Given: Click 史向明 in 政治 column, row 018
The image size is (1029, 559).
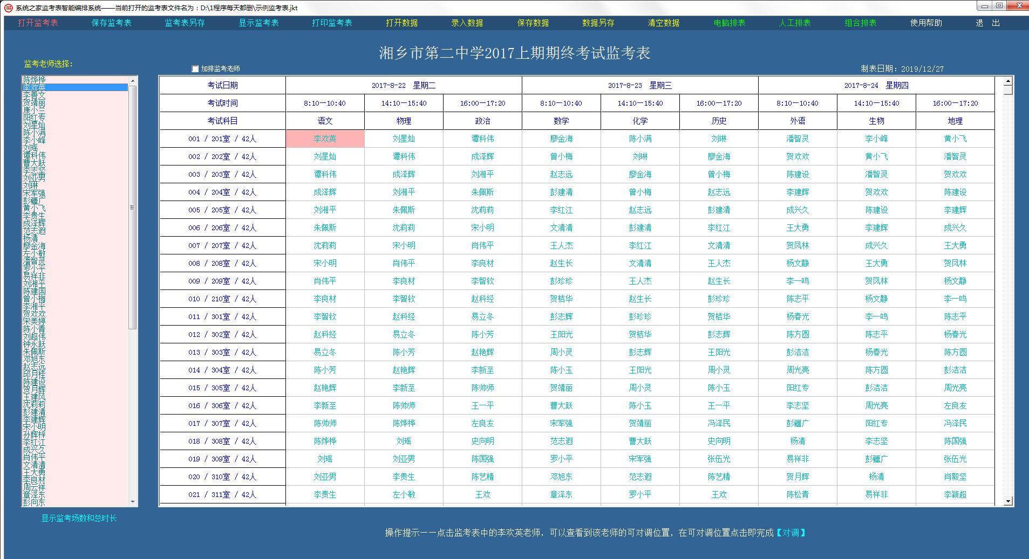Looking at the screenshot, I should point(482,441).
